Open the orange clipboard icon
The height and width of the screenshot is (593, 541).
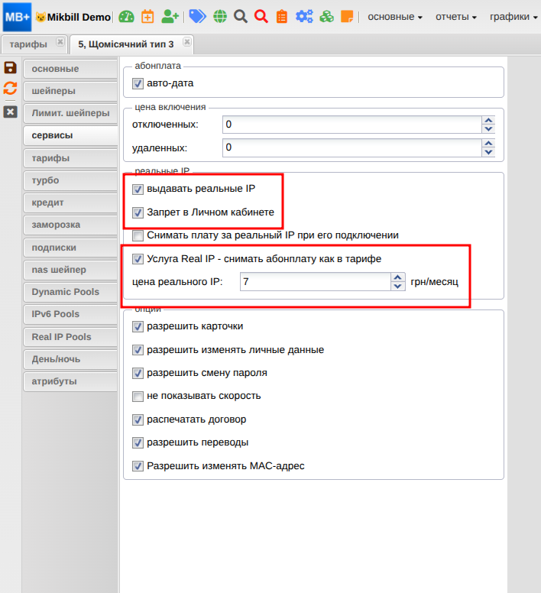(282, 17)
